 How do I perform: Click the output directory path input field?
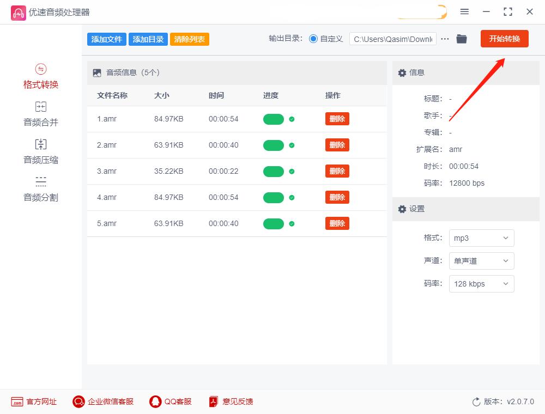coord(392,39)
